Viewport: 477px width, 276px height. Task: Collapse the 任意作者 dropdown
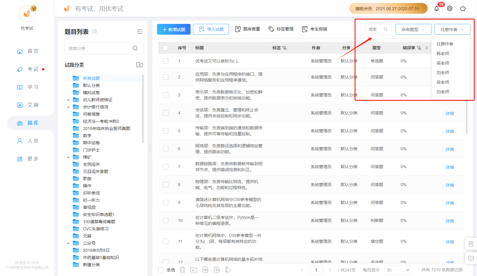tap(452, 29)
